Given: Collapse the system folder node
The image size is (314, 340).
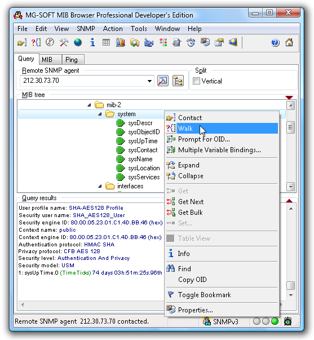Looking at the screenshot, I should 100,114.
